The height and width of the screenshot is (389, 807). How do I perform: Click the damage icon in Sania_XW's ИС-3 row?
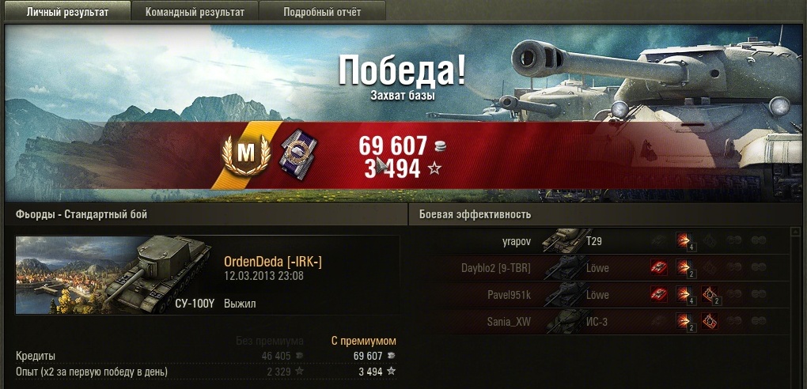pyautogui.click(x=684, y=322)
